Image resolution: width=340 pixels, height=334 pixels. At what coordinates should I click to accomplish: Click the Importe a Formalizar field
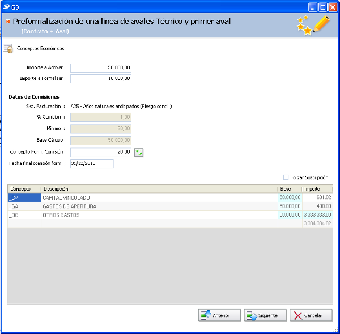[x=101, y=79]
